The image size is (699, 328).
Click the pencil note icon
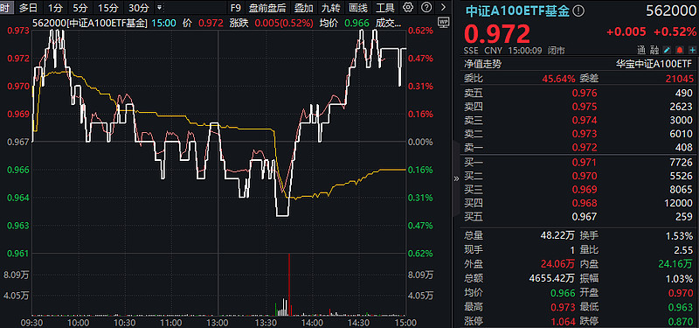[668, 50]
